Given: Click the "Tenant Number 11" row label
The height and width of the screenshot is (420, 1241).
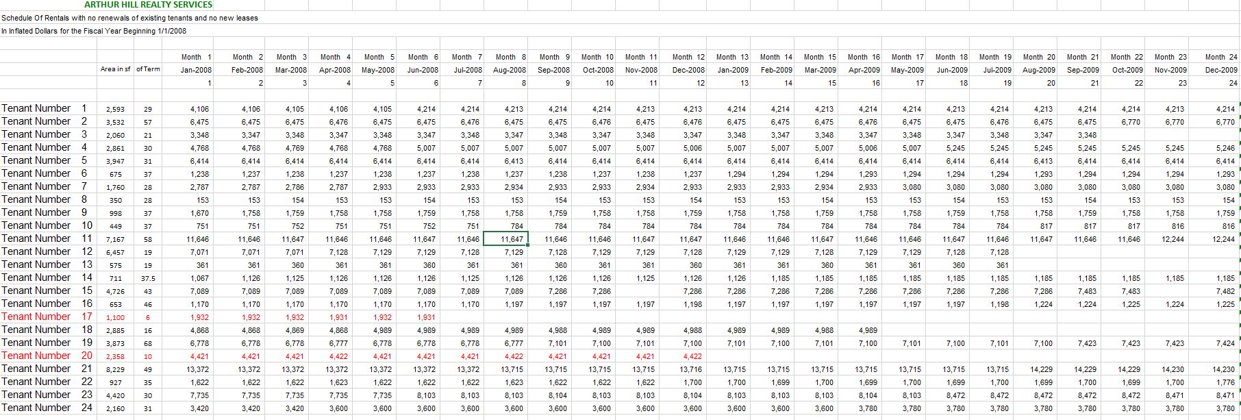Looking at the screenshot, I should pos(47,238).
